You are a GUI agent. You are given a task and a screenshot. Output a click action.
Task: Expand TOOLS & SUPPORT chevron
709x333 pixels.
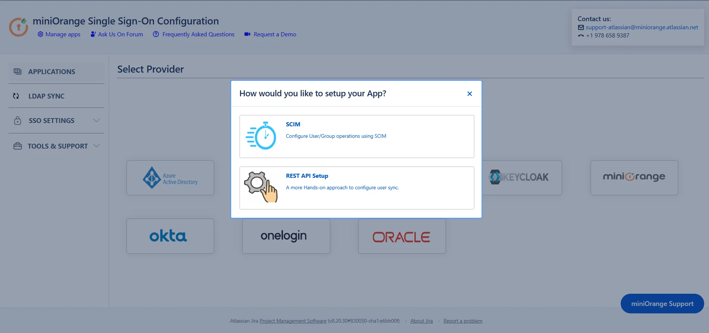(x=96, y=146)
